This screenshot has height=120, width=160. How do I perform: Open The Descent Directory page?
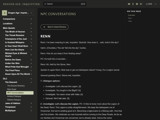click(16, 86)
